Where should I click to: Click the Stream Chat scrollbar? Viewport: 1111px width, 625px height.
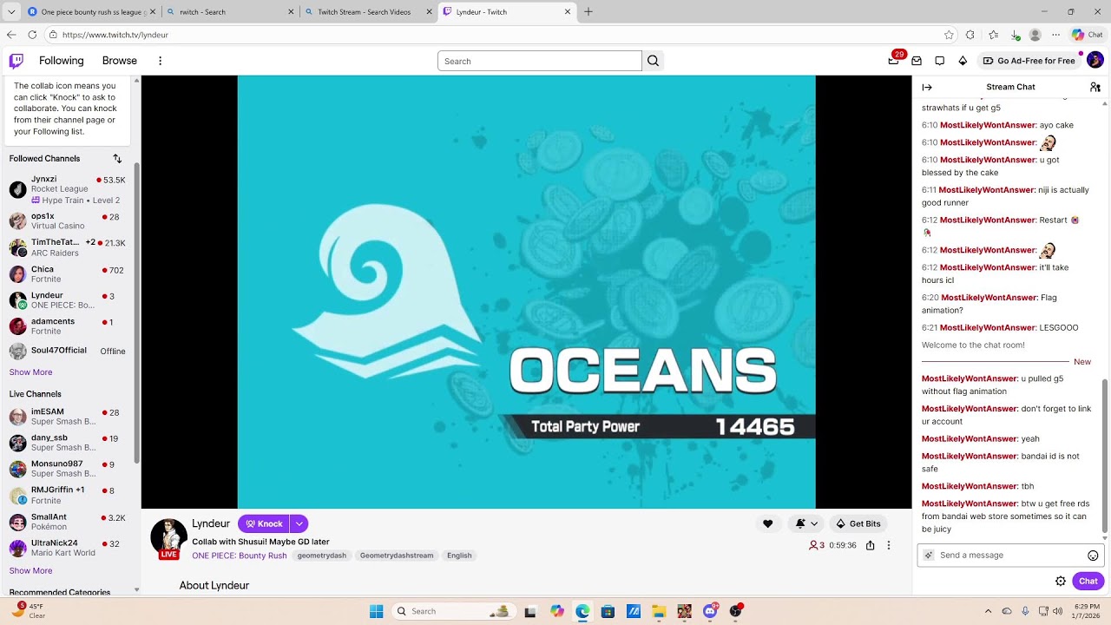(x=1105, y=457)
